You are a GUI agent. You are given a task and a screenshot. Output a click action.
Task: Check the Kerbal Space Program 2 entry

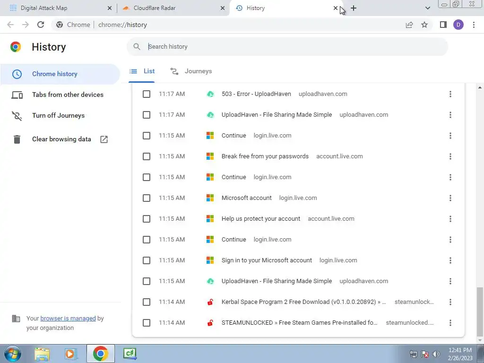[x=147, y=302]
